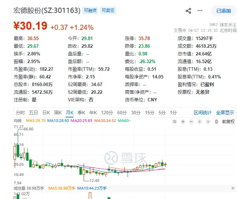
Task: Click the 市盈率(TTM) value 59.72
Action: click(x=104, y=69)
